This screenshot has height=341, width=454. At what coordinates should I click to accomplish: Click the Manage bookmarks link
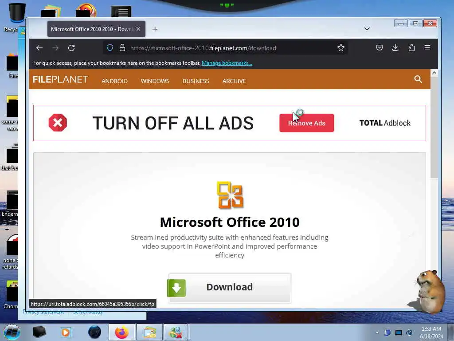[227, 63]
